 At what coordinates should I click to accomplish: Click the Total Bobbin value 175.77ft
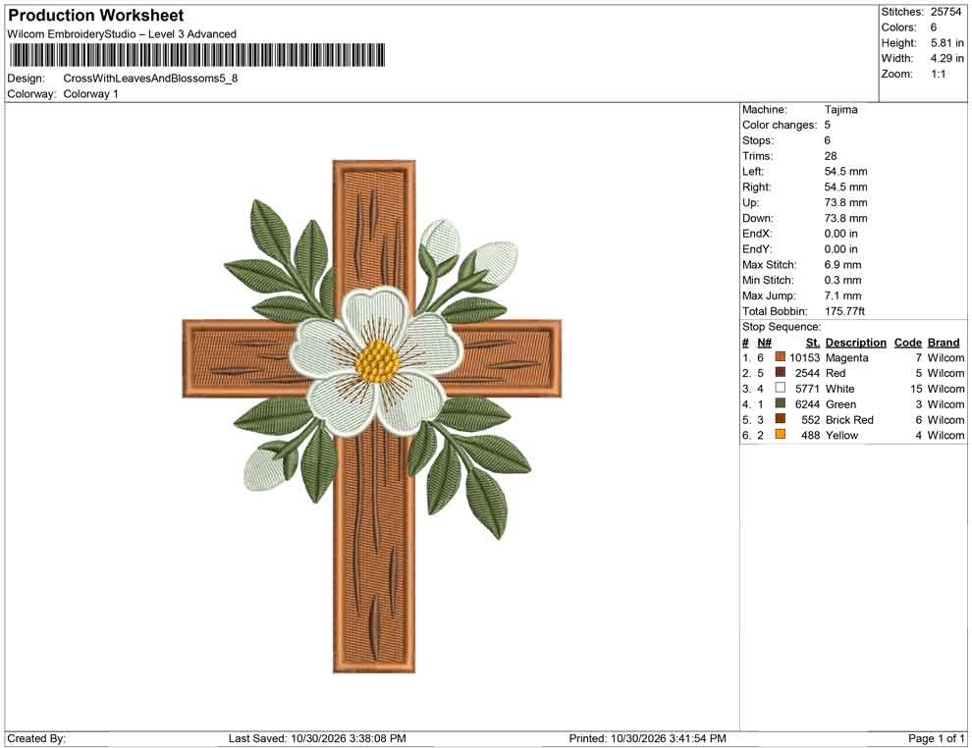[845, 310]
